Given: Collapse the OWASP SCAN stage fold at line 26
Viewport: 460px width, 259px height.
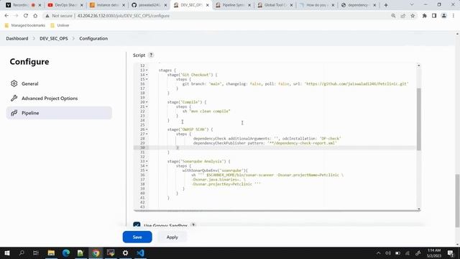Looking at the screenshot, I should (x=147, y=129).
